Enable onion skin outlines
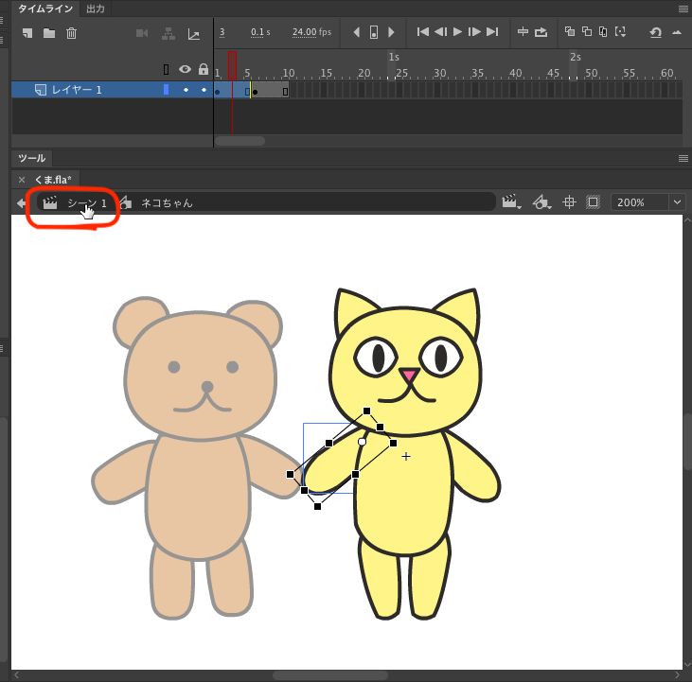 pyautogui.click(x=587, y=31)
